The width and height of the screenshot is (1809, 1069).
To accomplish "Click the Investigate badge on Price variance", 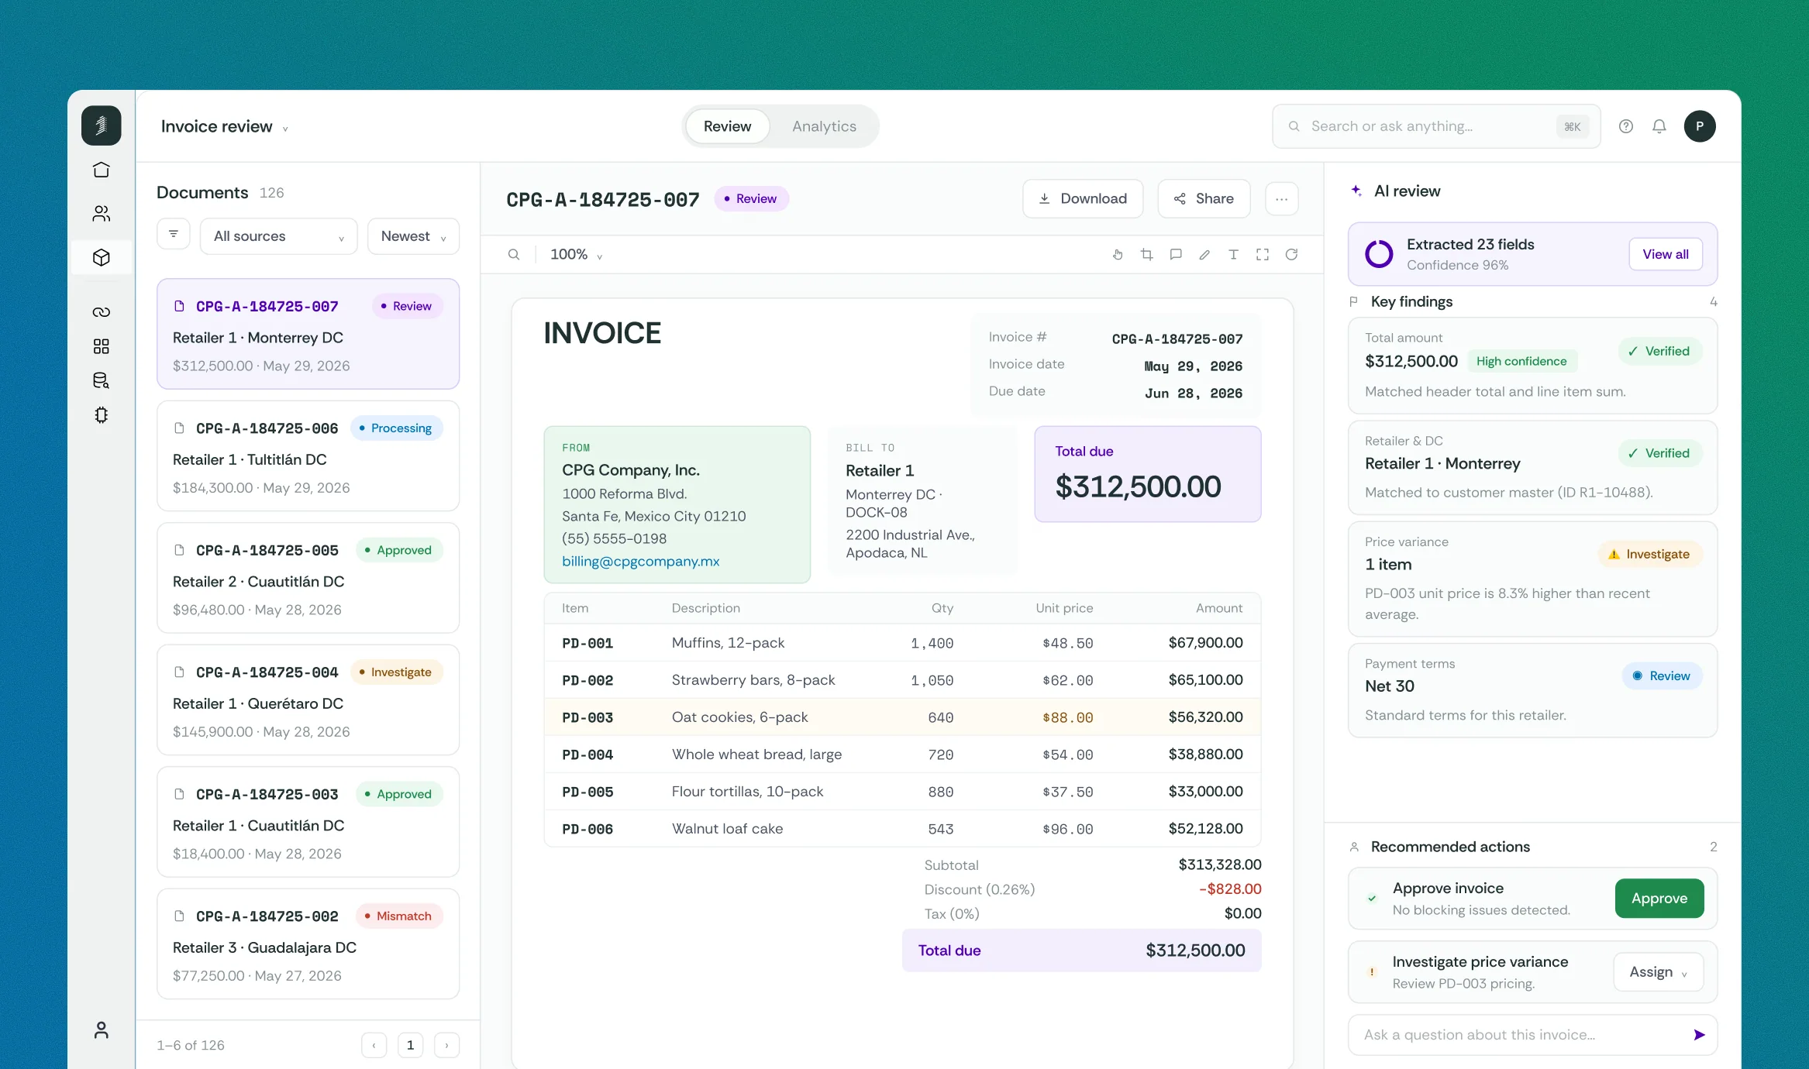I will tap(1649, 555).
